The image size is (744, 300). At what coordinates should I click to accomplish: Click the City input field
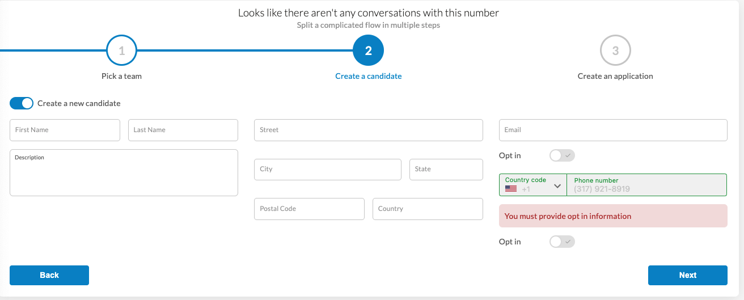click(x=327, y=169)
